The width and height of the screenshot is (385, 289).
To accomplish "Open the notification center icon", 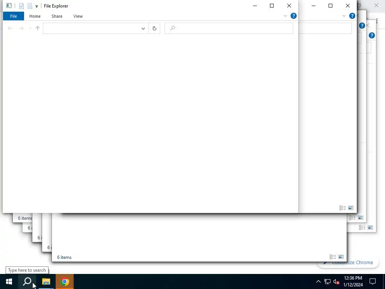I will 373,281.
